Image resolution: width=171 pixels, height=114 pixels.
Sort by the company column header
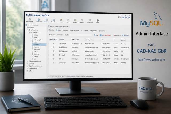pos(61,40)
